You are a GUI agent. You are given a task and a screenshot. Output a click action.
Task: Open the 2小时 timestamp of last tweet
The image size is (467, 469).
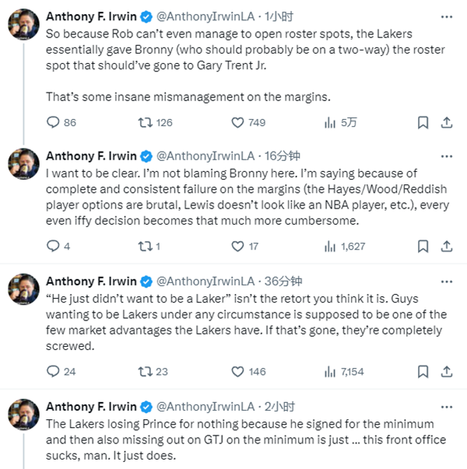(x=279, y=406)
